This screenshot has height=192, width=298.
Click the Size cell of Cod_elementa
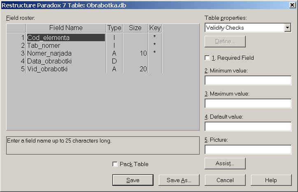pyautogui.click(x=135, y=37)
